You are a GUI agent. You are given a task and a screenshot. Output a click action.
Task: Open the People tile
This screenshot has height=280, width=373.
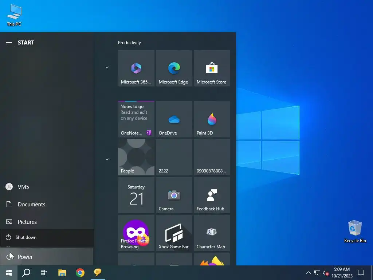(x=136, y=157)
